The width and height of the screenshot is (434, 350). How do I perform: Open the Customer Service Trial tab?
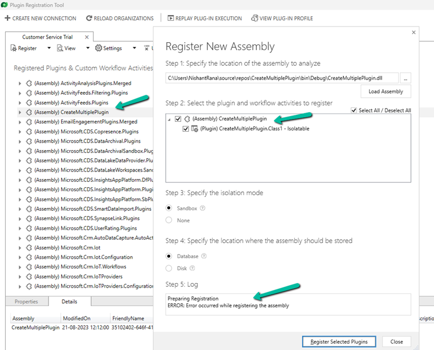click(x=42, y=37)
